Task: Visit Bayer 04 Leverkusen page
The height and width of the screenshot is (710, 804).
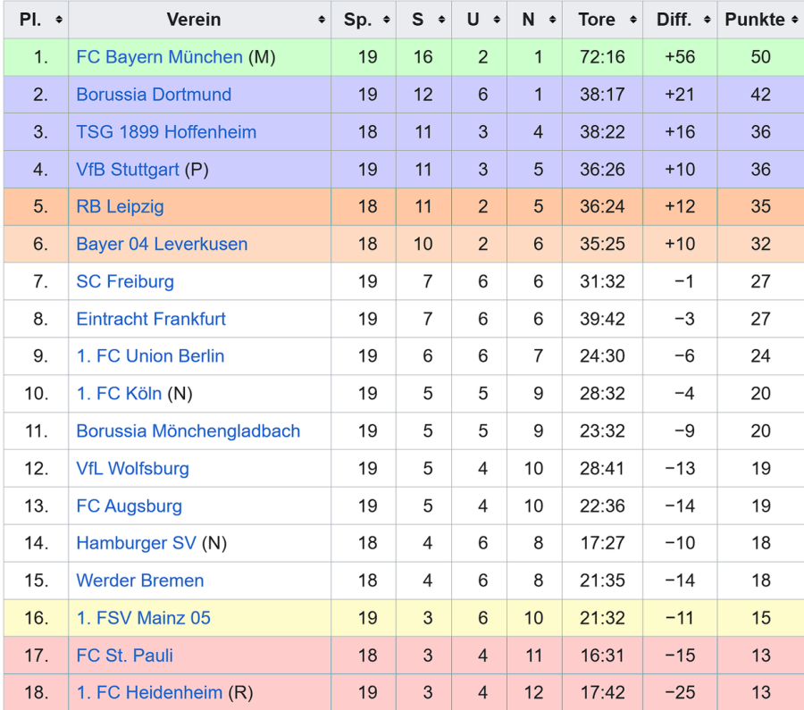Action: click(162, 245)
